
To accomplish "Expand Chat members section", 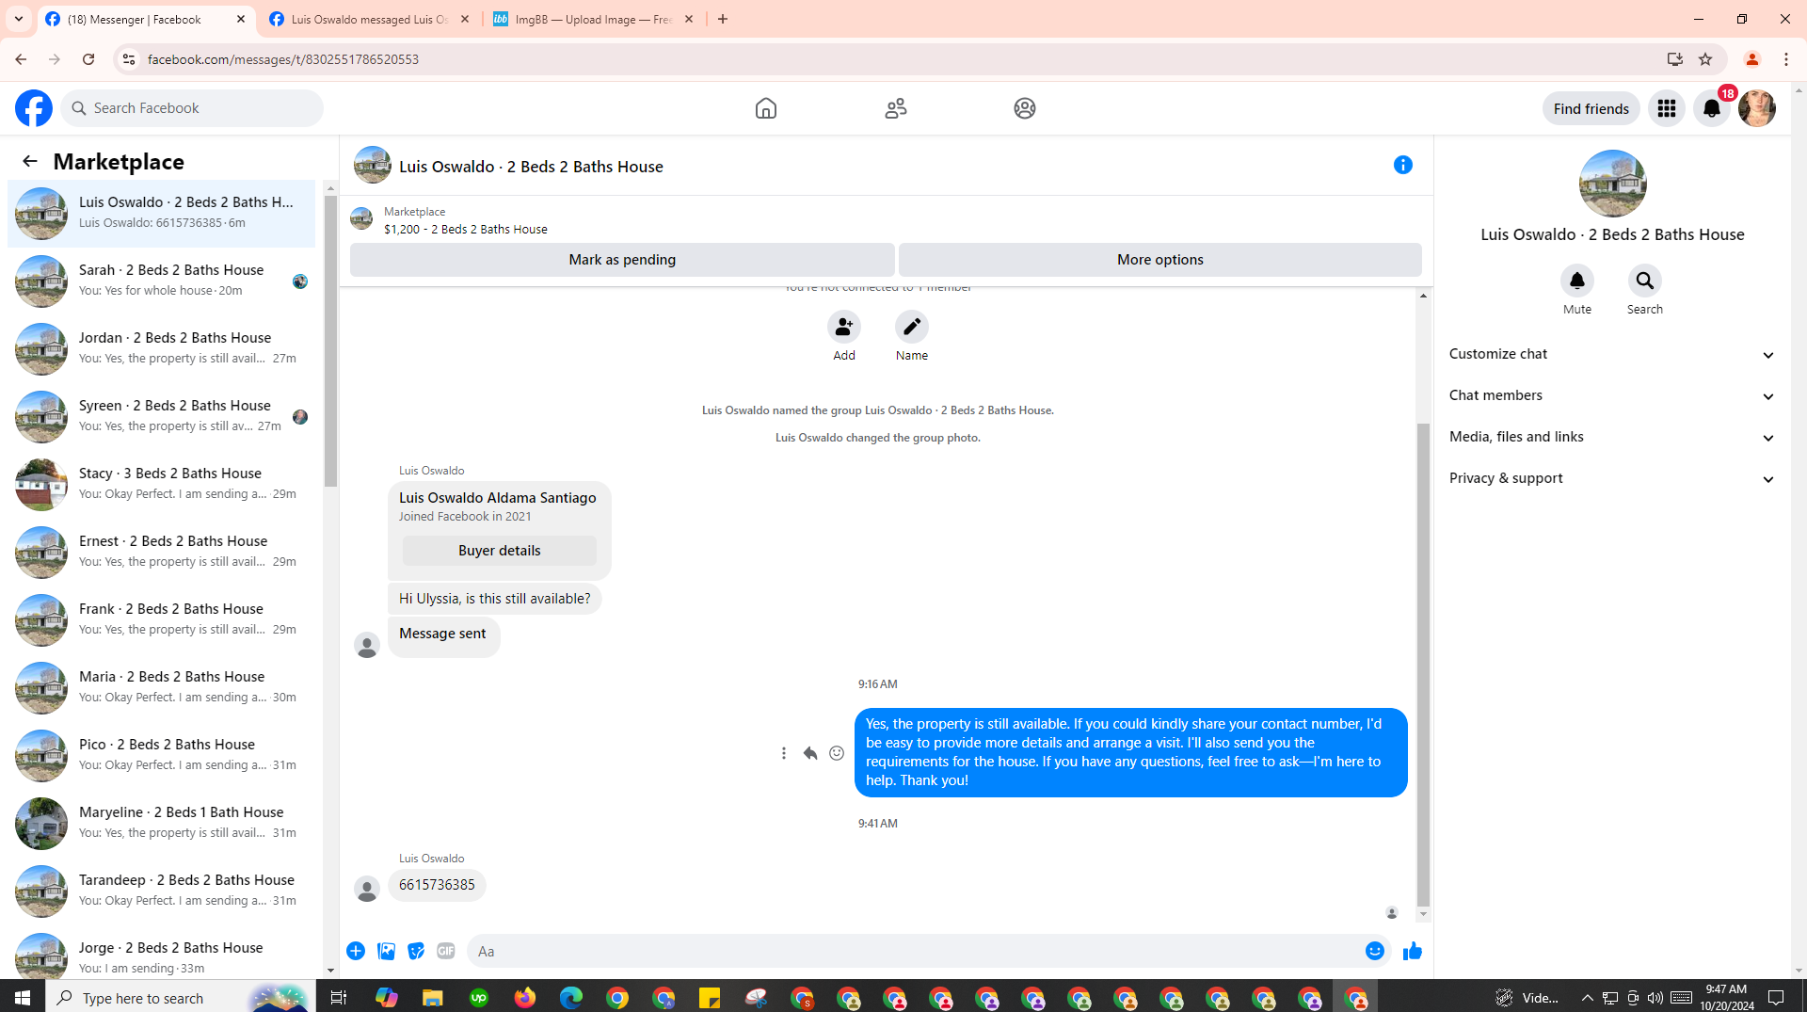I will tap(1612, 395).
